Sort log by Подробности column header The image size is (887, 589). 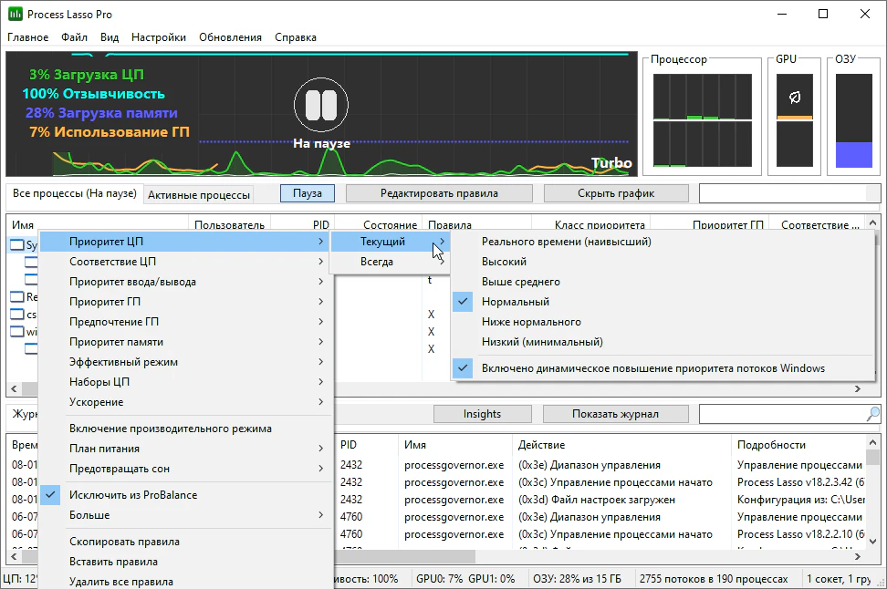(x=798, y=445)
